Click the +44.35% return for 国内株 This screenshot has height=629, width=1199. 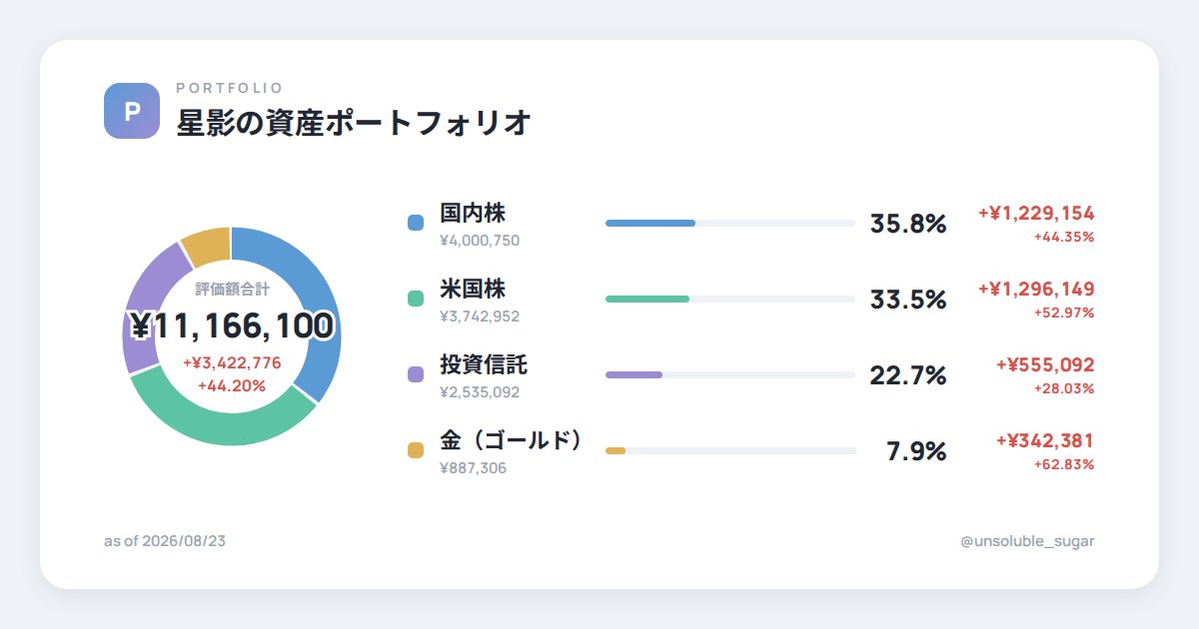(1064, 238)
